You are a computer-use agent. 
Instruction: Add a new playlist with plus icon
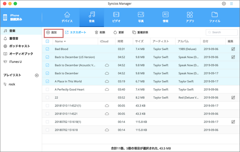click(37, 75)
